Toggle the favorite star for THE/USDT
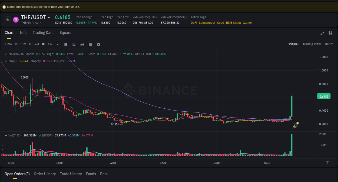Viewport: 338px width, 182px height. [7, 20]
